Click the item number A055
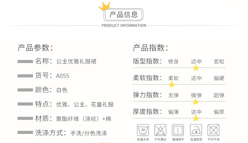 tap(62, 76)
